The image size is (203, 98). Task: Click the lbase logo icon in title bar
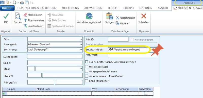2,2
